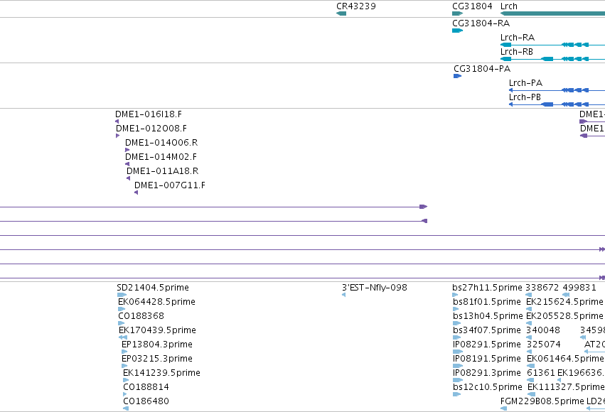Select EST bs12c10.5prime
This screenshot has height=412, width=605.
point(488,387)
